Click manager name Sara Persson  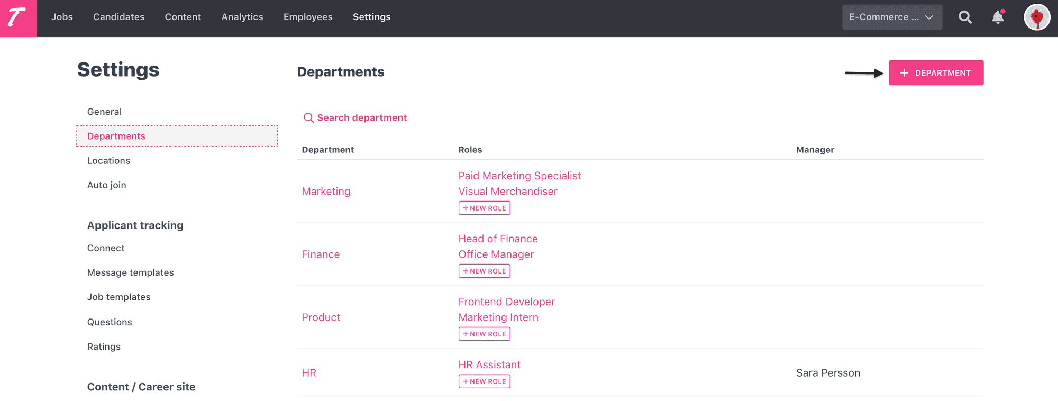(828, 373)
